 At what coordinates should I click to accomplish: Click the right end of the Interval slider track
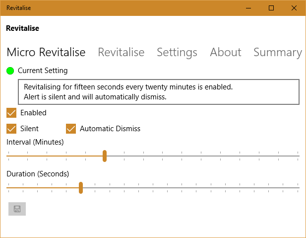click(298, 156)
